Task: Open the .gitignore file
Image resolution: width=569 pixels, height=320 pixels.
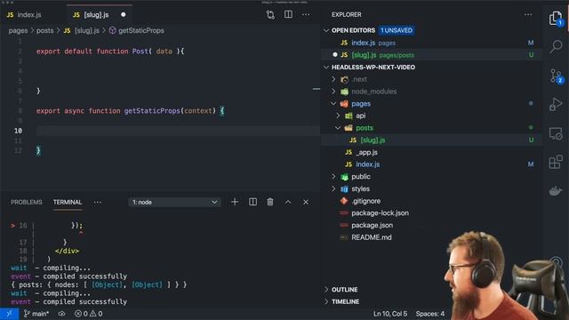Action: [365, 201]
